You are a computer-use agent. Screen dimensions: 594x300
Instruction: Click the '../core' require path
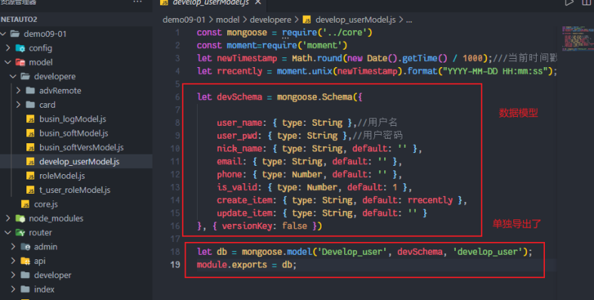click(x=344, y=32)
